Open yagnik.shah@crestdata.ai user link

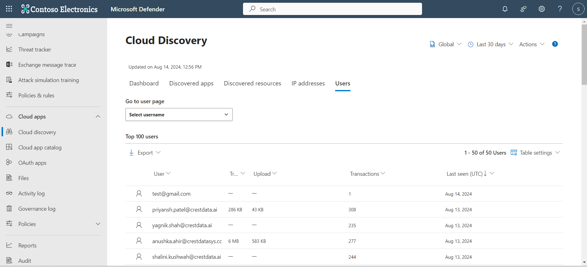click(x=182, y=225)
